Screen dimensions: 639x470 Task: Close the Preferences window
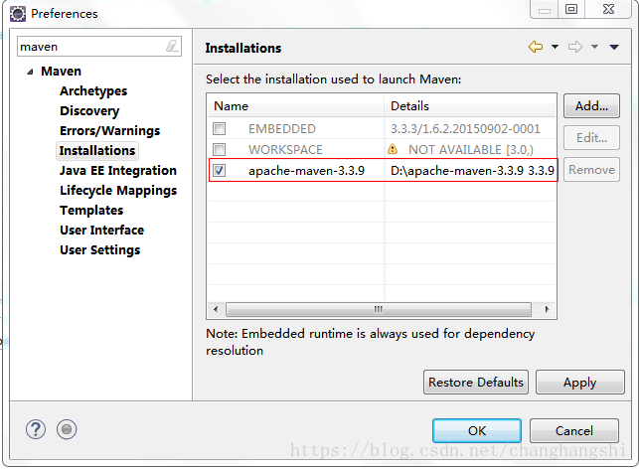[x=608, y=9]
